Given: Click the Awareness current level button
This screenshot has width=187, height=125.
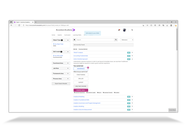Looking at the screenshot, I should 81,69.
